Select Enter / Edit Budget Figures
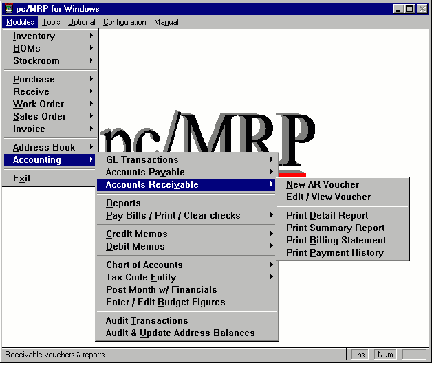Image resolution: width=434 pixels, height=365 pixels. (187, 302)
